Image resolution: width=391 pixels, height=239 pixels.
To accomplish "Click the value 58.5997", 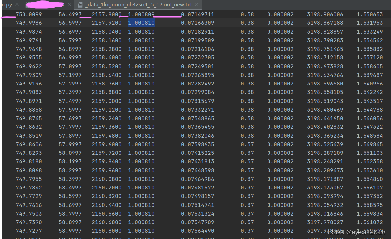I will coord(70,196).
